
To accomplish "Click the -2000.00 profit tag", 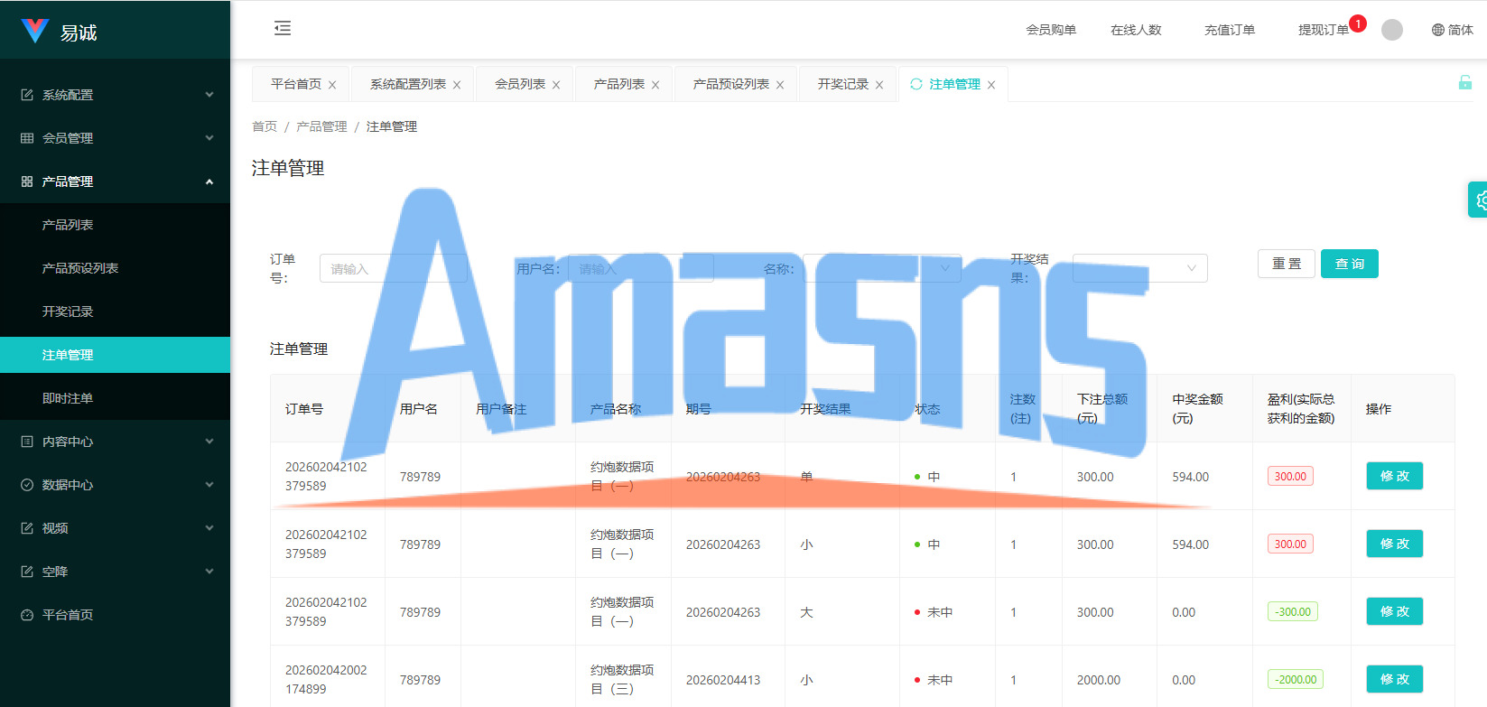I will 1296,679.
